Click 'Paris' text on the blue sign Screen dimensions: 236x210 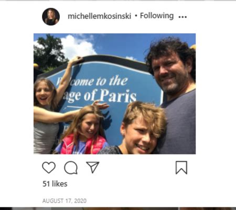click(x=118, y=96)
